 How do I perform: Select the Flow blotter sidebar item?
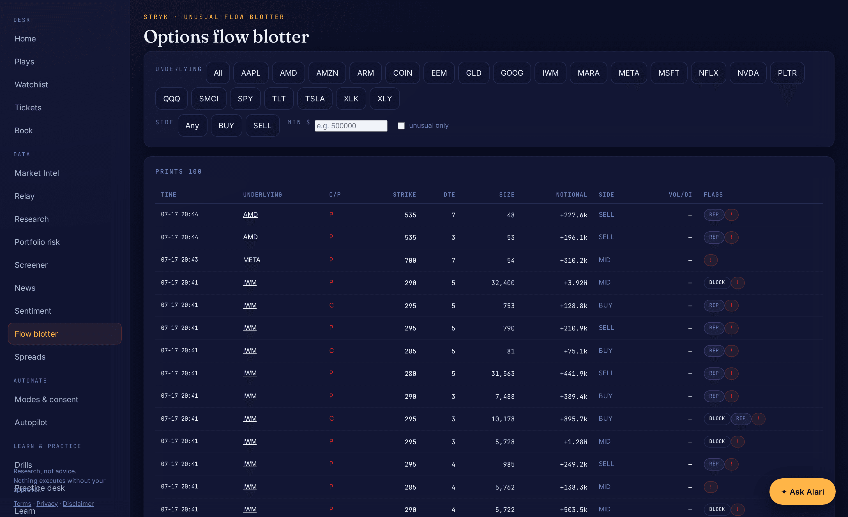click(x=65, y=334)
